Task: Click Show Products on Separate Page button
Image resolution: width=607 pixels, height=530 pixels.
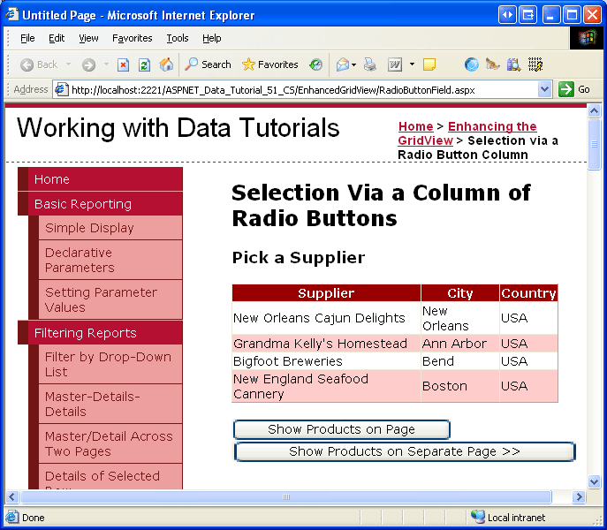Action: coord(405,451)
